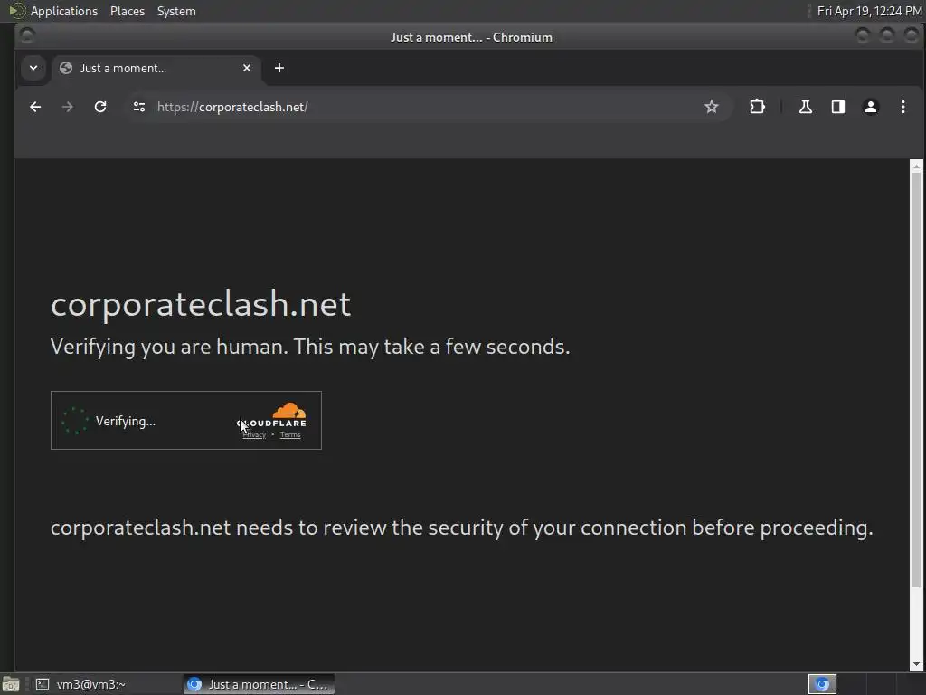926x695 pixels.
Task: Click the Chromium workspace switcher icon
Action: (x=822, y=684)
